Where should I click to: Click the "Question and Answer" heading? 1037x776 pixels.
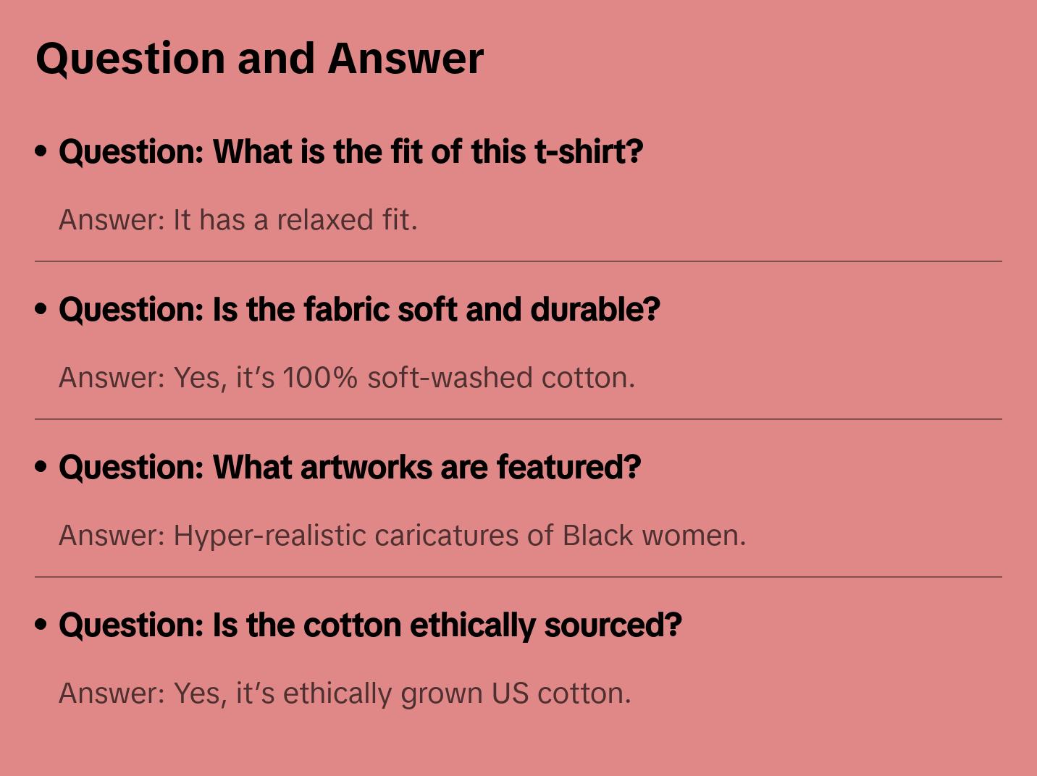[x=259, y=58]
